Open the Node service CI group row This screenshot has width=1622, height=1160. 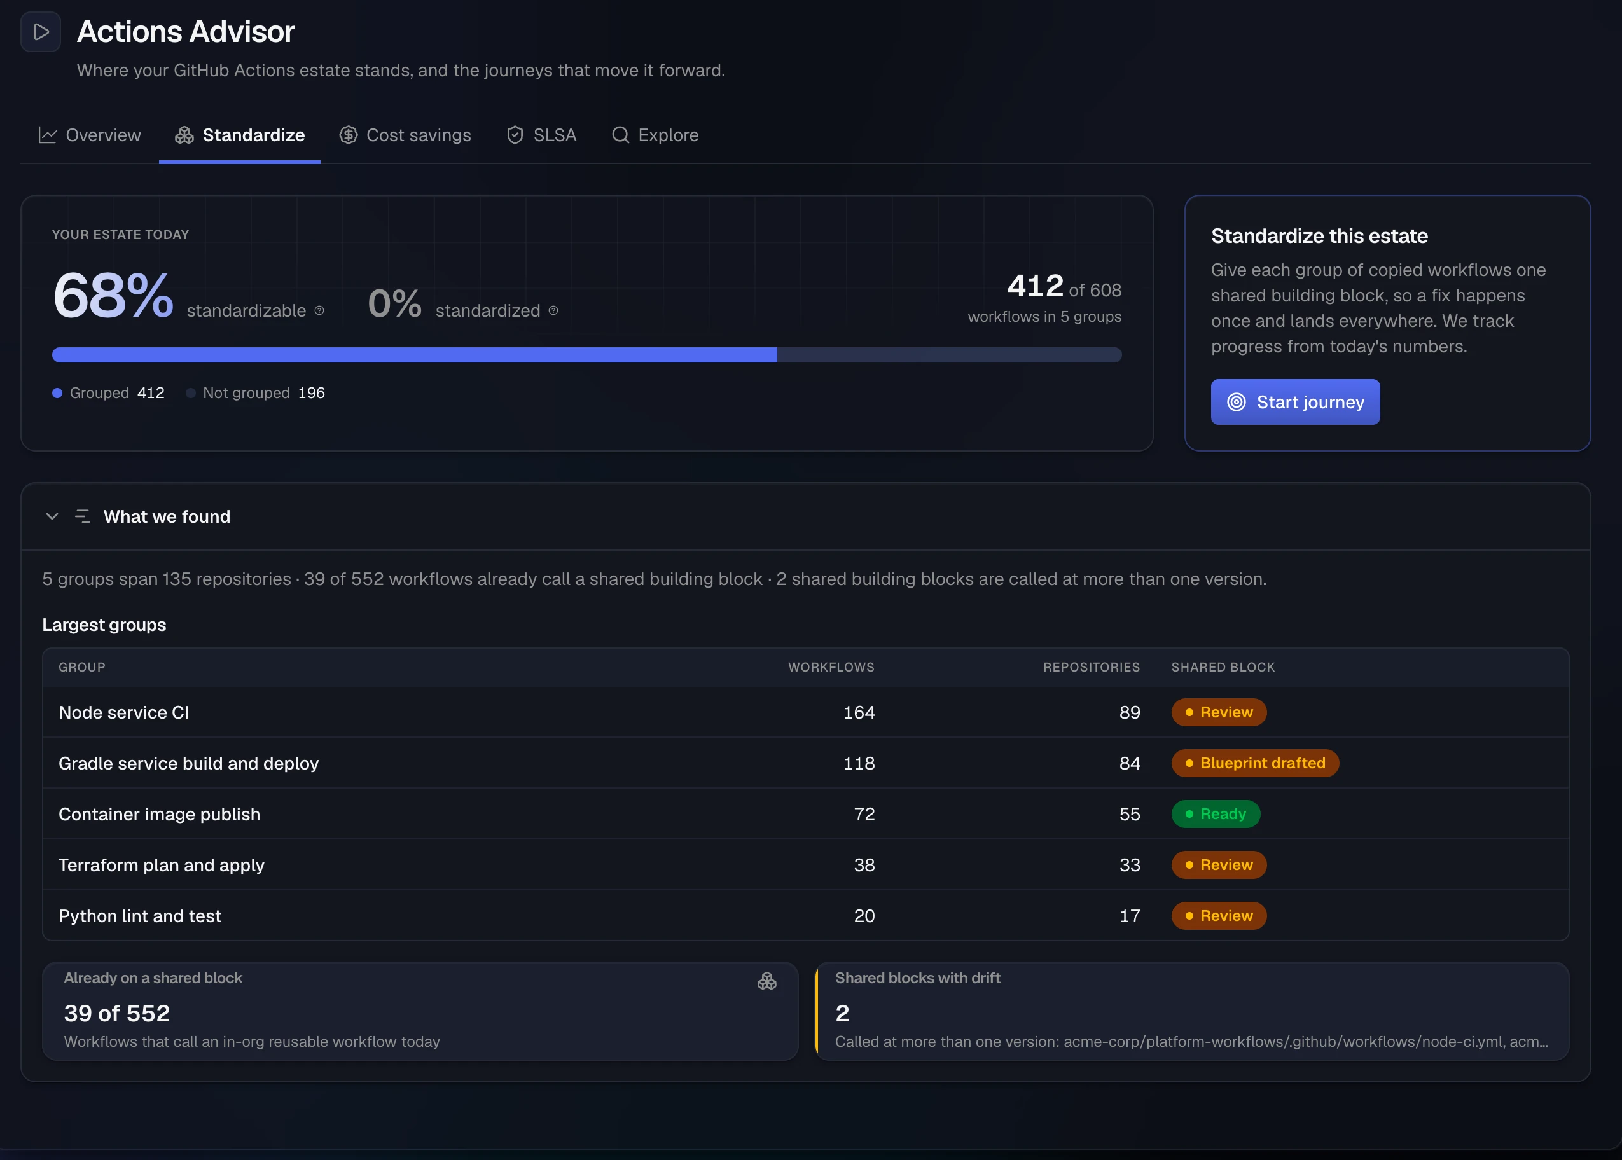806,712
